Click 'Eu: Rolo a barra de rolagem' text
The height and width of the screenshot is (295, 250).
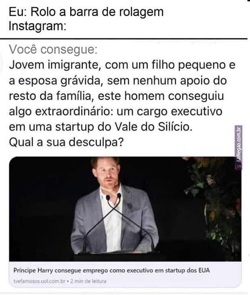tap(86, 12)
